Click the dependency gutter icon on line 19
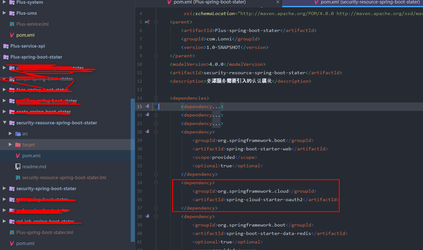This screenshot has height=250, width=423. (x=147, y=115)
